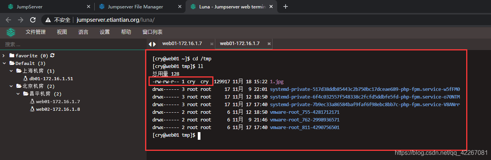
Task: Close the first web01-172.16.1.7 terminal tab
Action: [211, 44]
